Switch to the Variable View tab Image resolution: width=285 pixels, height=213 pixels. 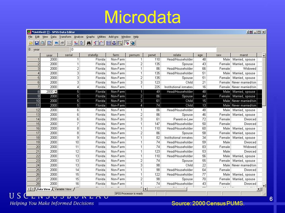(63, 189)
